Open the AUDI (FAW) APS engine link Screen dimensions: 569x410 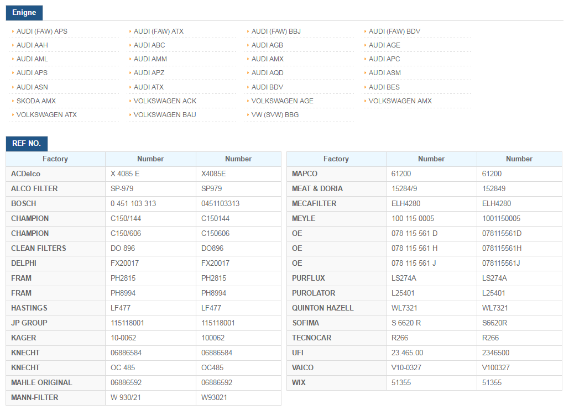pos(41,31)
